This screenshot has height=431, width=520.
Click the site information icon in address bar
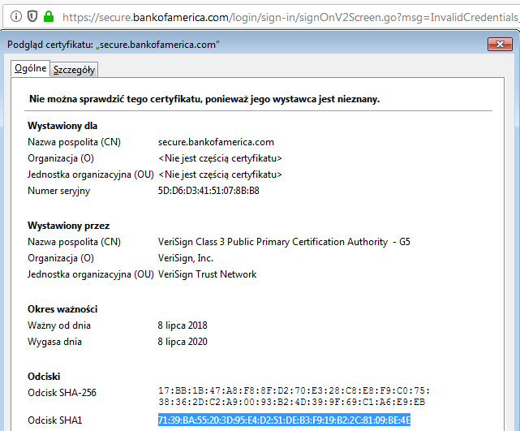[16, 16]
